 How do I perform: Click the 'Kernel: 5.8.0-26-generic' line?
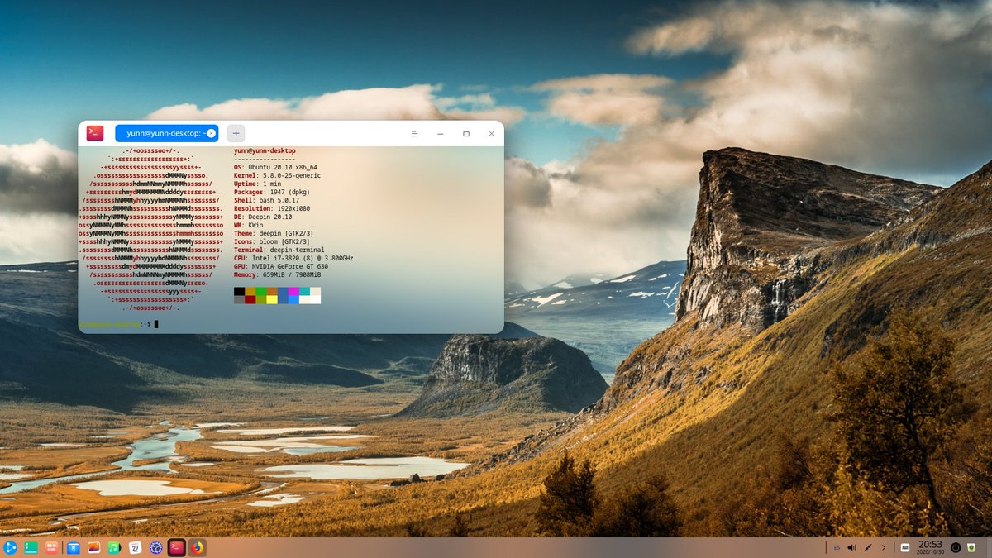coord(277,175)
